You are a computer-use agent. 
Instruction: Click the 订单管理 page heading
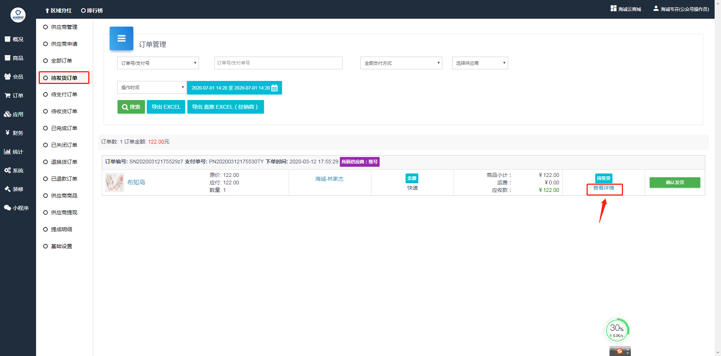point(152,45)
